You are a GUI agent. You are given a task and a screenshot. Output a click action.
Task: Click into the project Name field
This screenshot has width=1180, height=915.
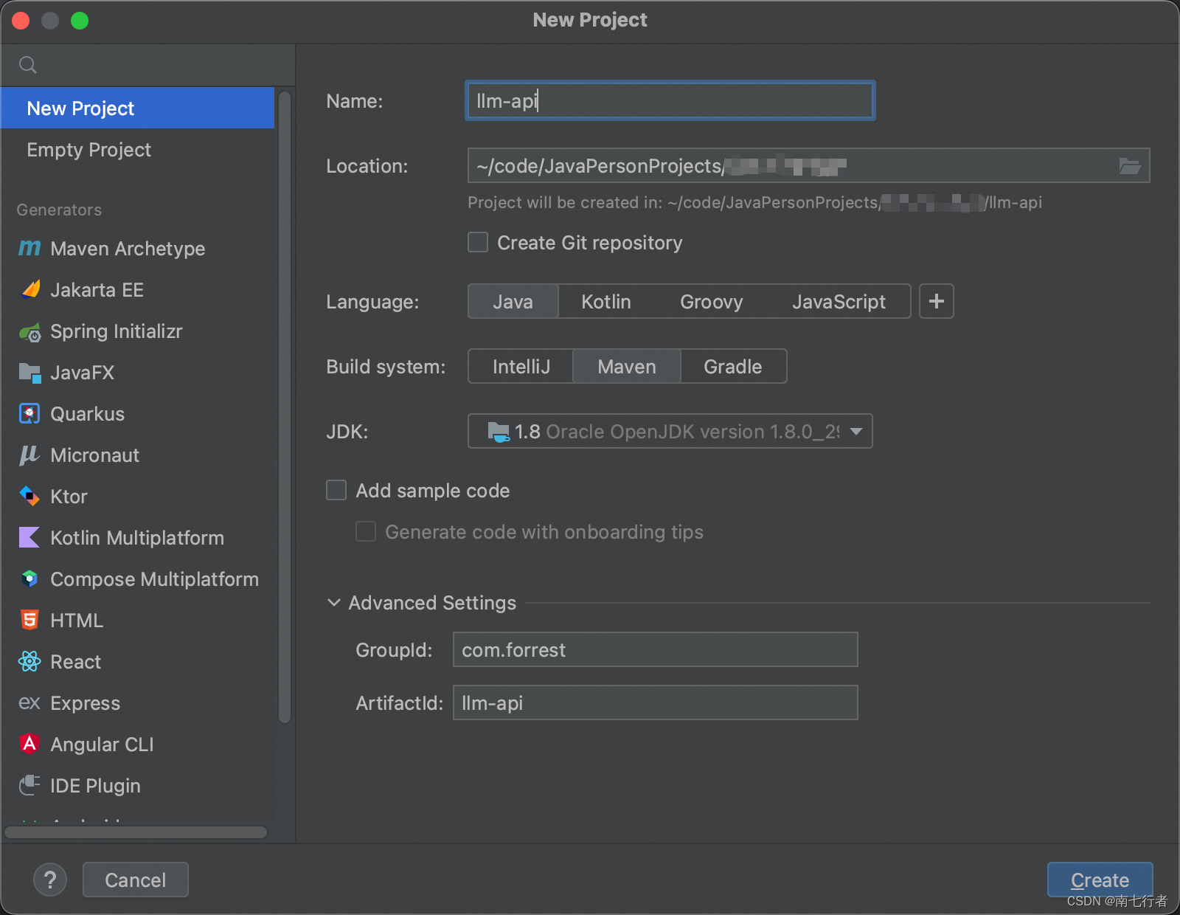pos(670,100)
